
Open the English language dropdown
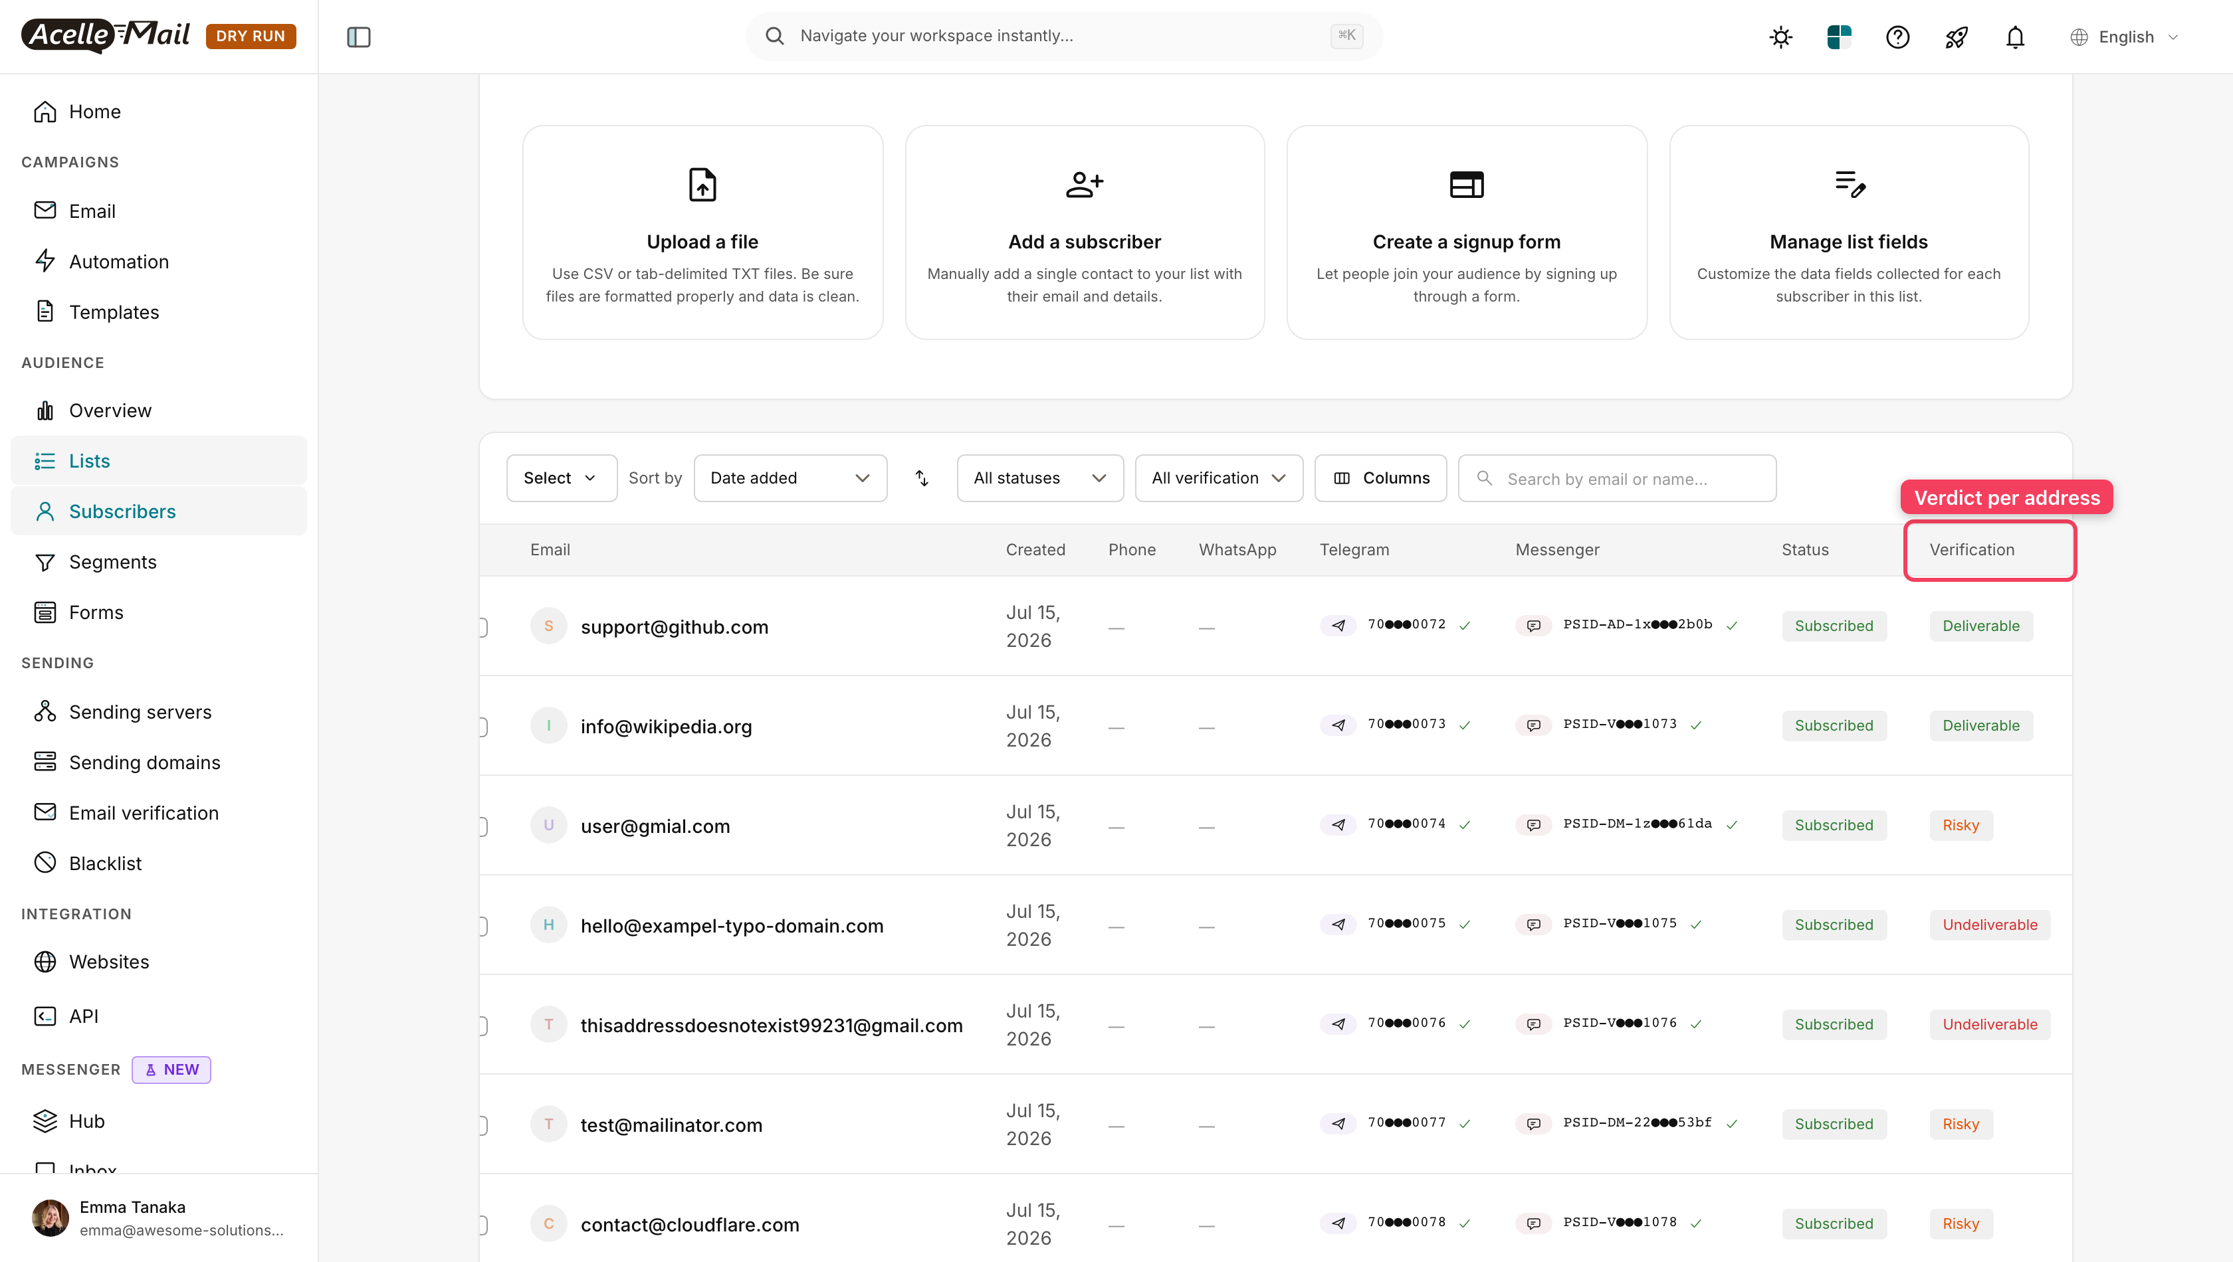[2124, 37]
